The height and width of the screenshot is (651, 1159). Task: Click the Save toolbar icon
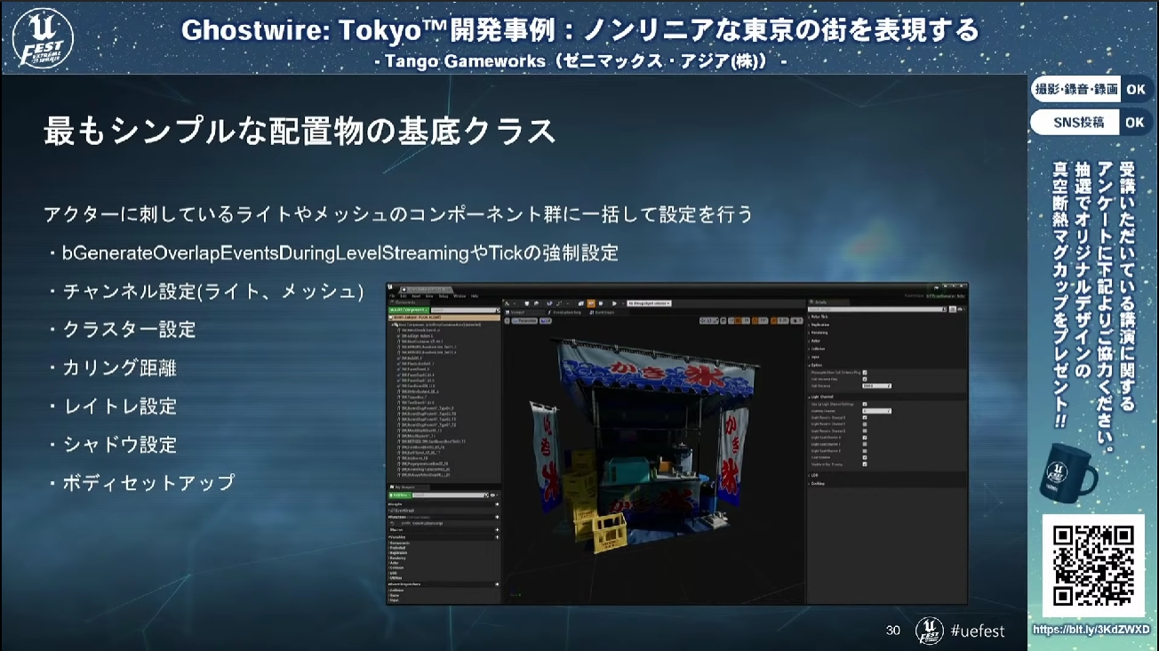point(528,302)
